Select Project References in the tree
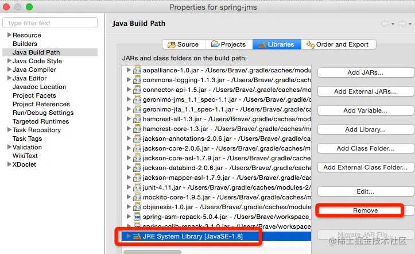 [x=41, y=104]
